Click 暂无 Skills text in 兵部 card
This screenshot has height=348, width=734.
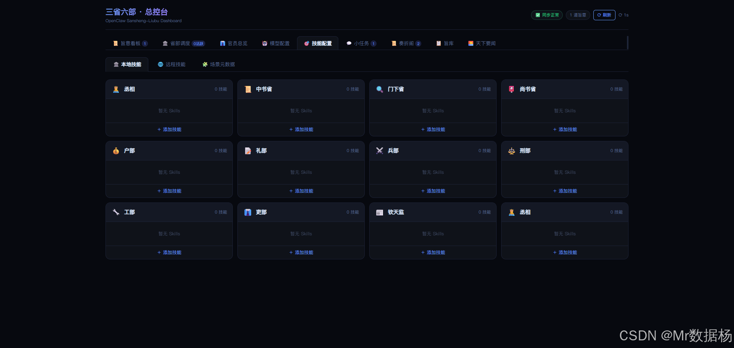coord(433,172)
